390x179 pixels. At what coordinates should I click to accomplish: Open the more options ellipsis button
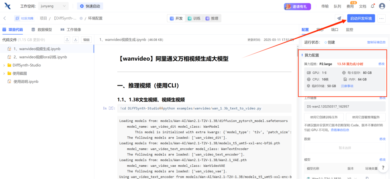[382, 18]
